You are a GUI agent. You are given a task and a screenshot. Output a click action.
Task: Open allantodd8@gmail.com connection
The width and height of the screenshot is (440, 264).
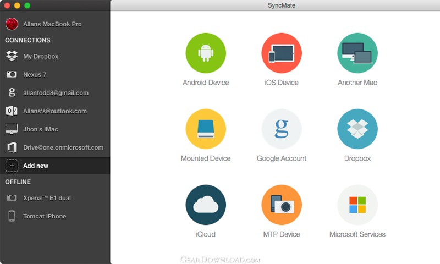tap(55, 92)
